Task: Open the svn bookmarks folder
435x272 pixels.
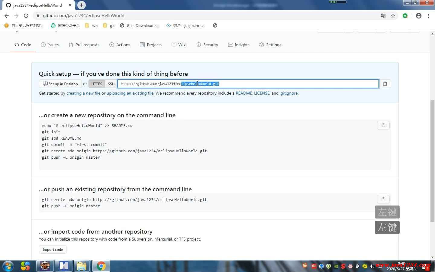Action: tap(92, 25)
